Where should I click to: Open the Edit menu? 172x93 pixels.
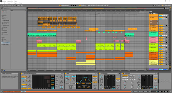tap(5, 3)
